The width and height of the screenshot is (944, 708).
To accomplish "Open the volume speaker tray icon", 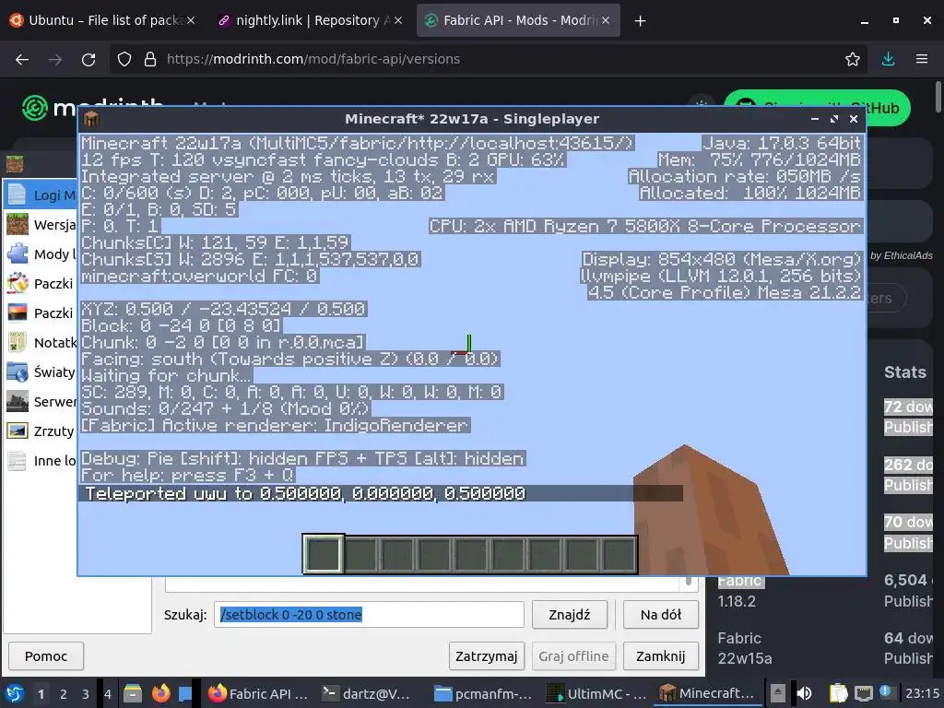I will pyautogui.click(x=804, y=693).
